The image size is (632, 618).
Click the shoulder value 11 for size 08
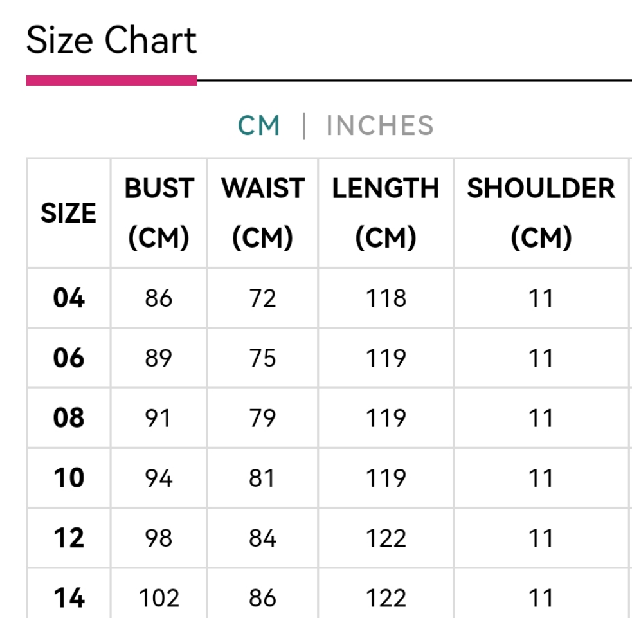click(x=541, y=418)
